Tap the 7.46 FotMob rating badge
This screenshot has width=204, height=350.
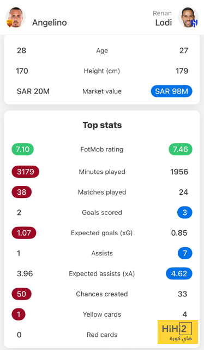point(181,149)
